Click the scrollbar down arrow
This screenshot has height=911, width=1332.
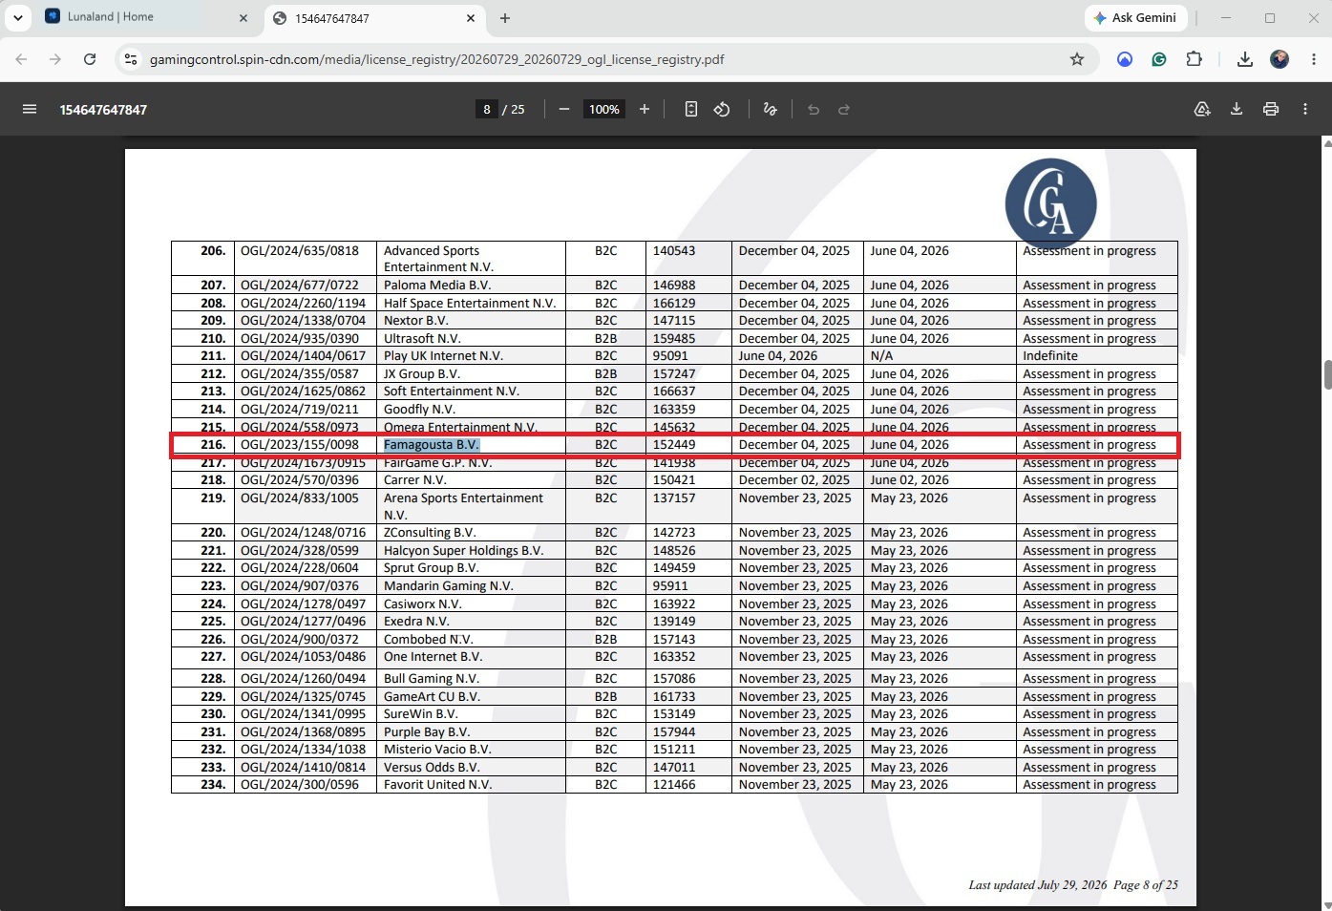[x=1327, y=904]
